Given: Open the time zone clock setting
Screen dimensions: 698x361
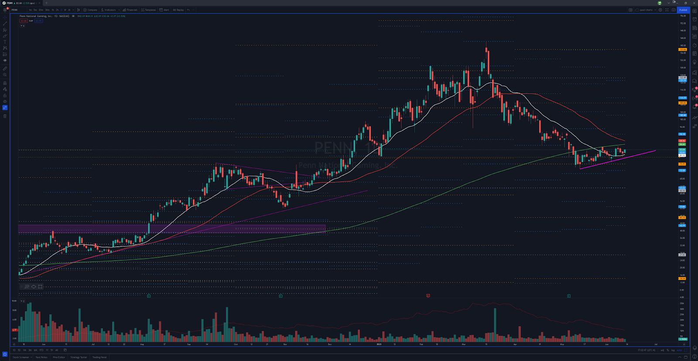Looking at the screenshot, I should pos(647,350).
